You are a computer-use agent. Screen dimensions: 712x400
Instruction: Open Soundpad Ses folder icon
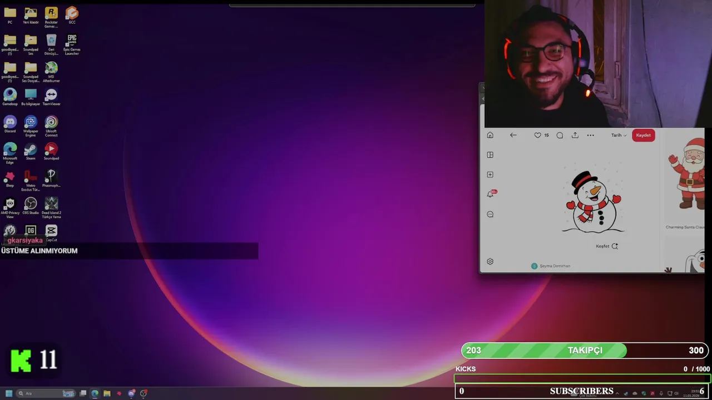pyautogui.click(x=31, y=44)
